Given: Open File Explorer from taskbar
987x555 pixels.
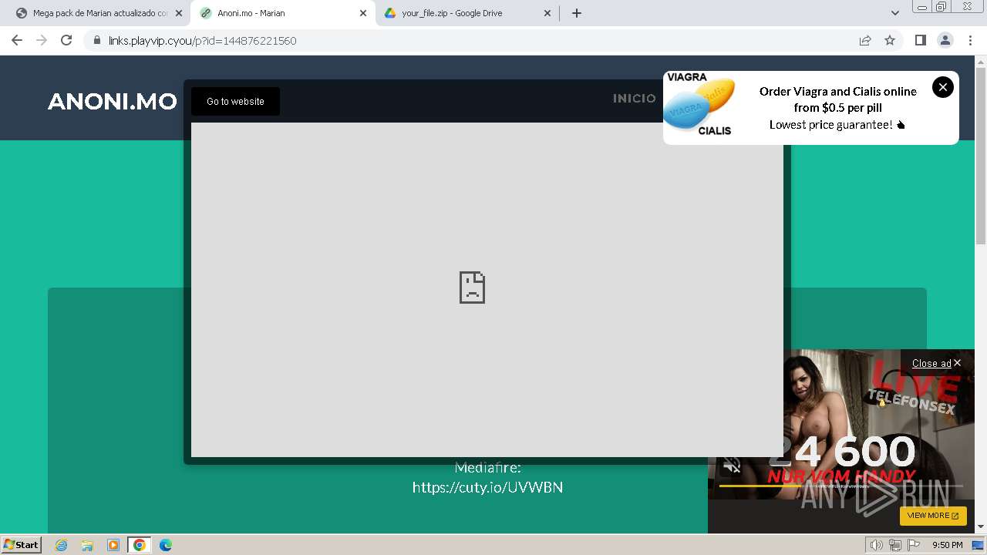Looking at the screenshot, I should pos(87,545).
